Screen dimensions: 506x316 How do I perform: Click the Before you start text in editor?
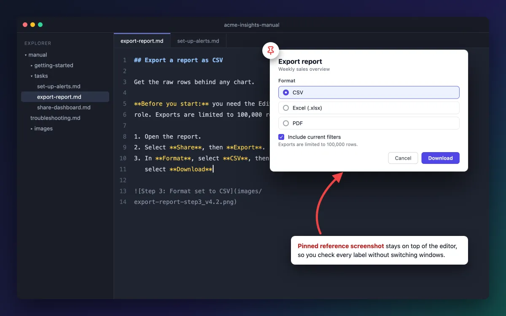171,104
